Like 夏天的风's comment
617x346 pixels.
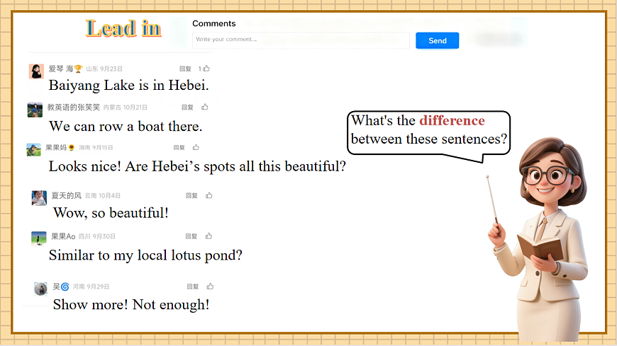coord(209,195)
